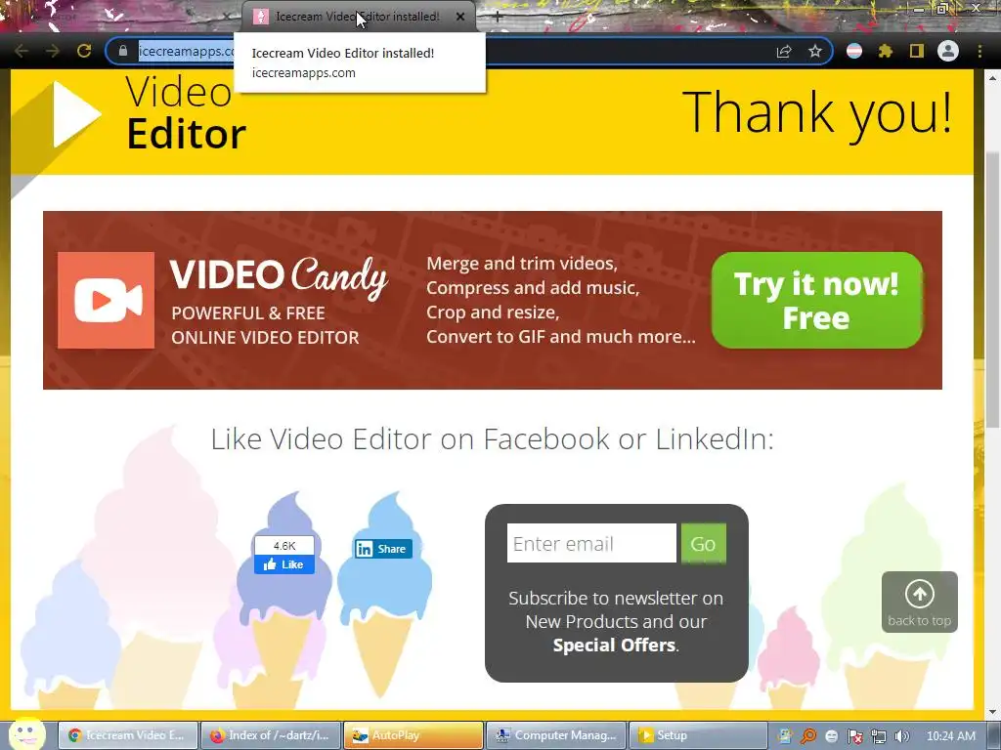Image resolution: width=1001 pixels, height=750 pixels.
Task: Click the Video Editor header title
Action: click(186, 112)
